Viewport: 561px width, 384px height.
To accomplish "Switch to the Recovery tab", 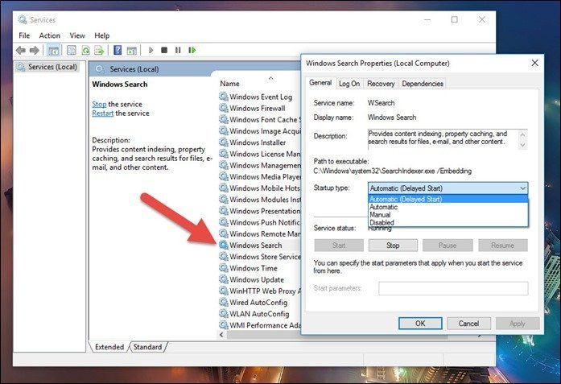I will click(381, 84).
